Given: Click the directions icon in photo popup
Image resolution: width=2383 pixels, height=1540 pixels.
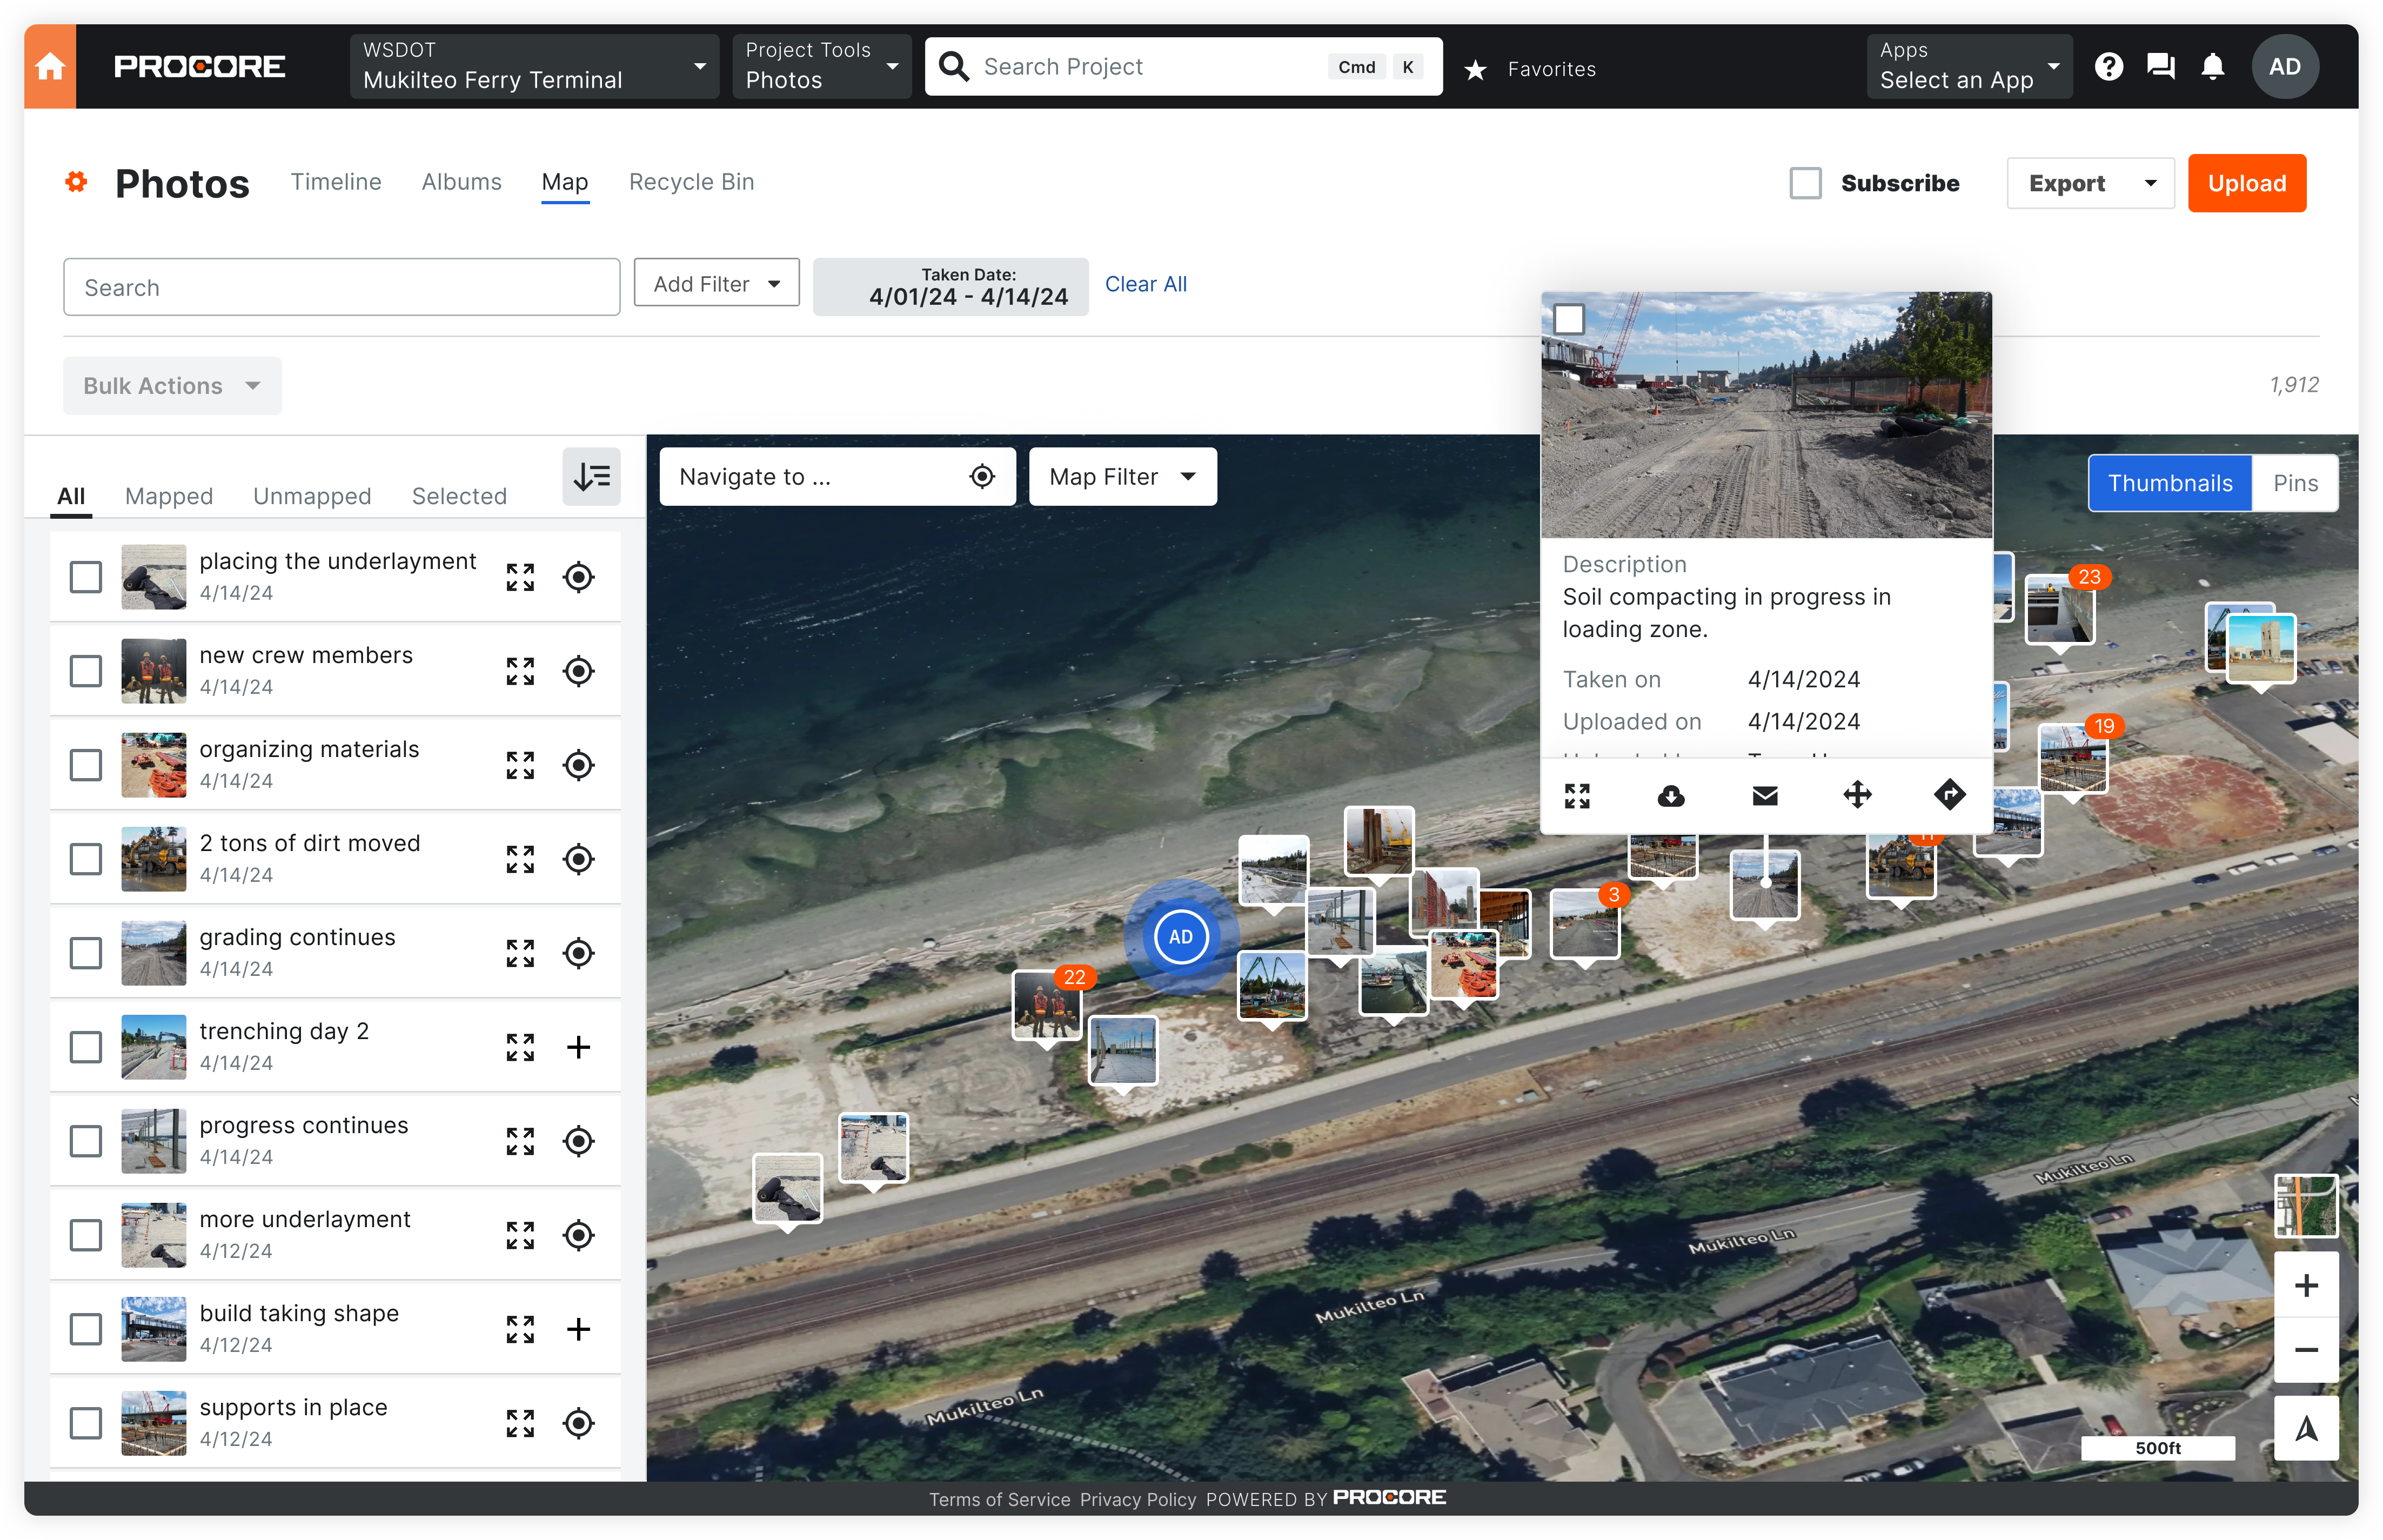Looking at the screenshot, I should click(x=1949, y=796).
